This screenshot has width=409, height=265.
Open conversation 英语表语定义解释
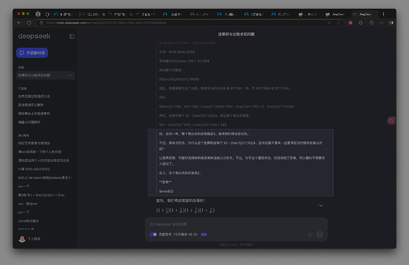point(31,105)
